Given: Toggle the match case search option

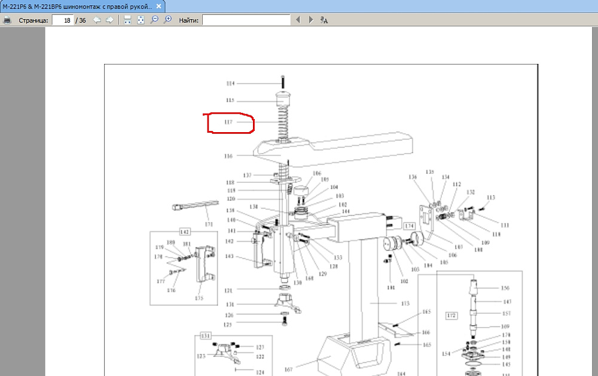Looking at the screenshot, I should click(324, 20).
